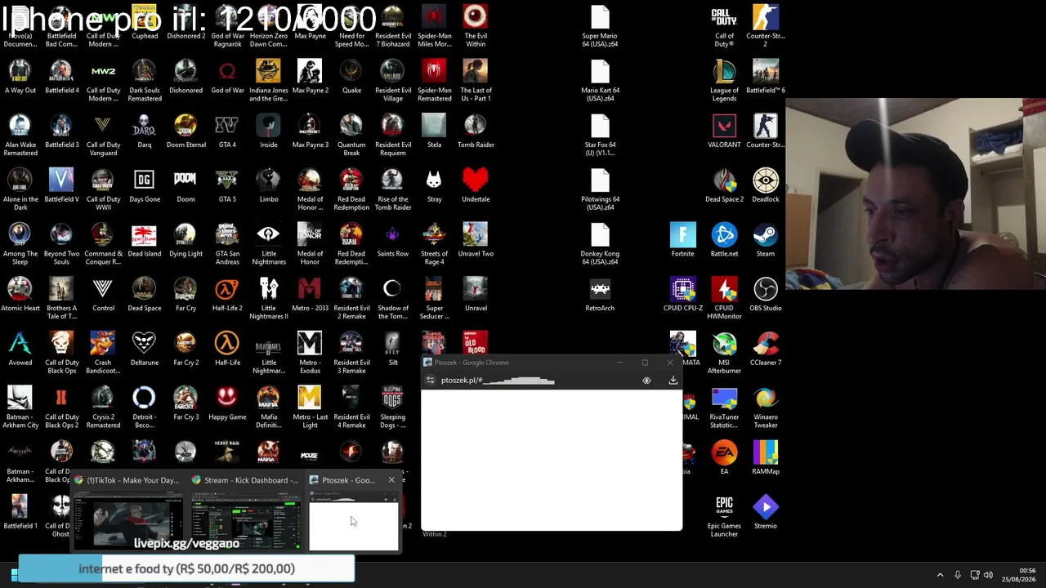Show the TikTok Chrome window preview
1046x588 pixels.
pyautogui.click(x=128, y=513)
